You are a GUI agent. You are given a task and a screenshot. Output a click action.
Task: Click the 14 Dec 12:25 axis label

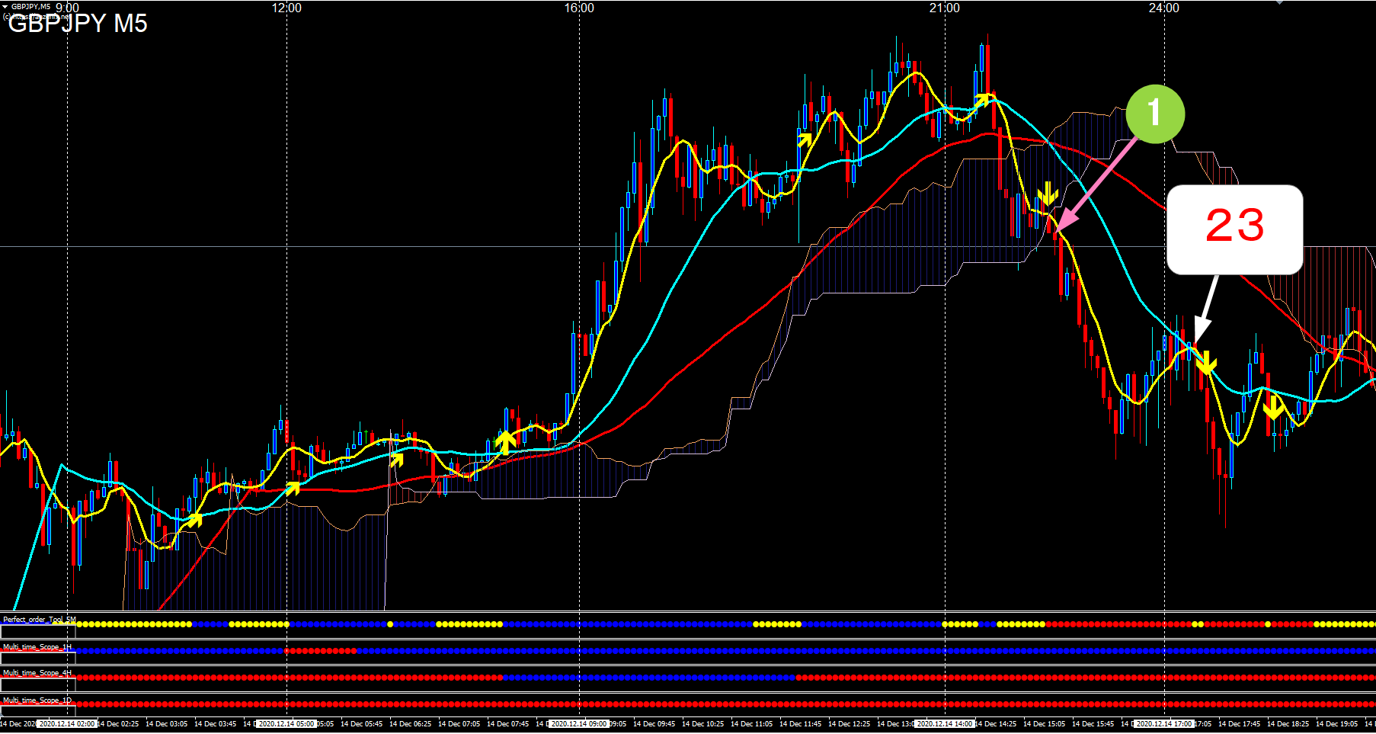(850, 724)
